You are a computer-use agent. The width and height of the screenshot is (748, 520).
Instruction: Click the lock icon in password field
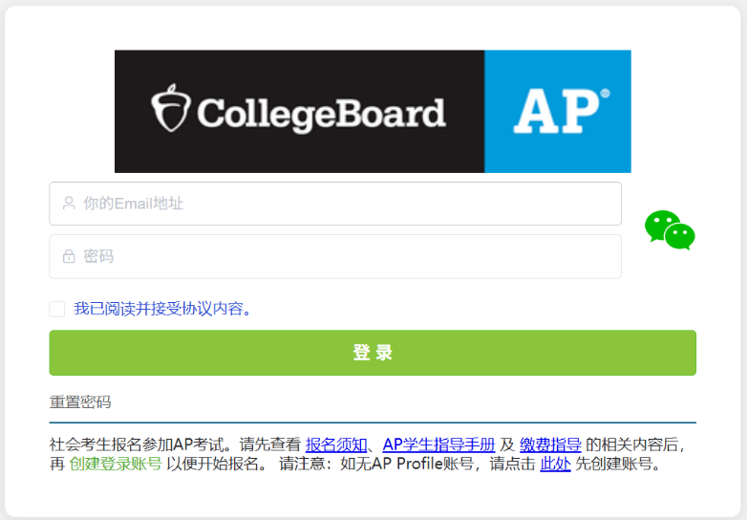click(x=69, y=256)
